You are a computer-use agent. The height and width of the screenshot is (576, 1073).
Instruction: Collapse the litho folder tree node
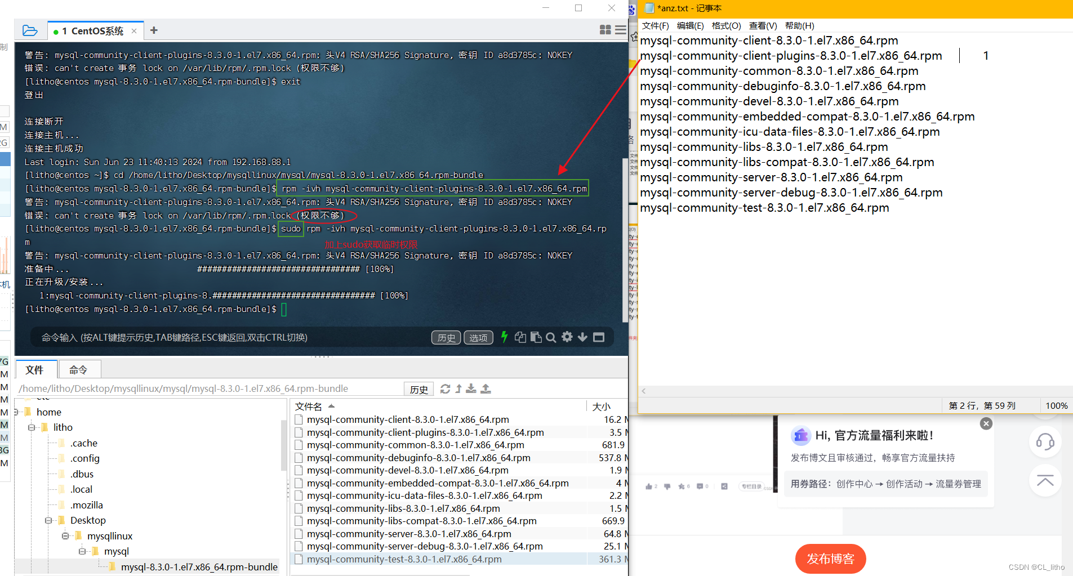point(32,427)
